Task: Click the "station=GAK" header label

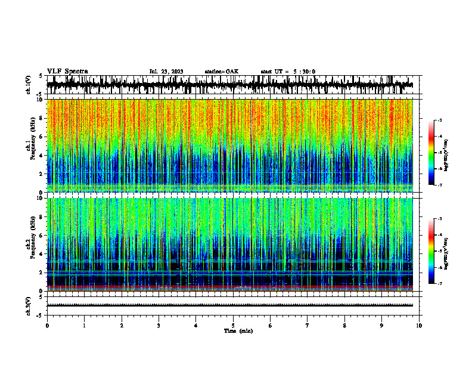Action: click(x=222, y=72)
